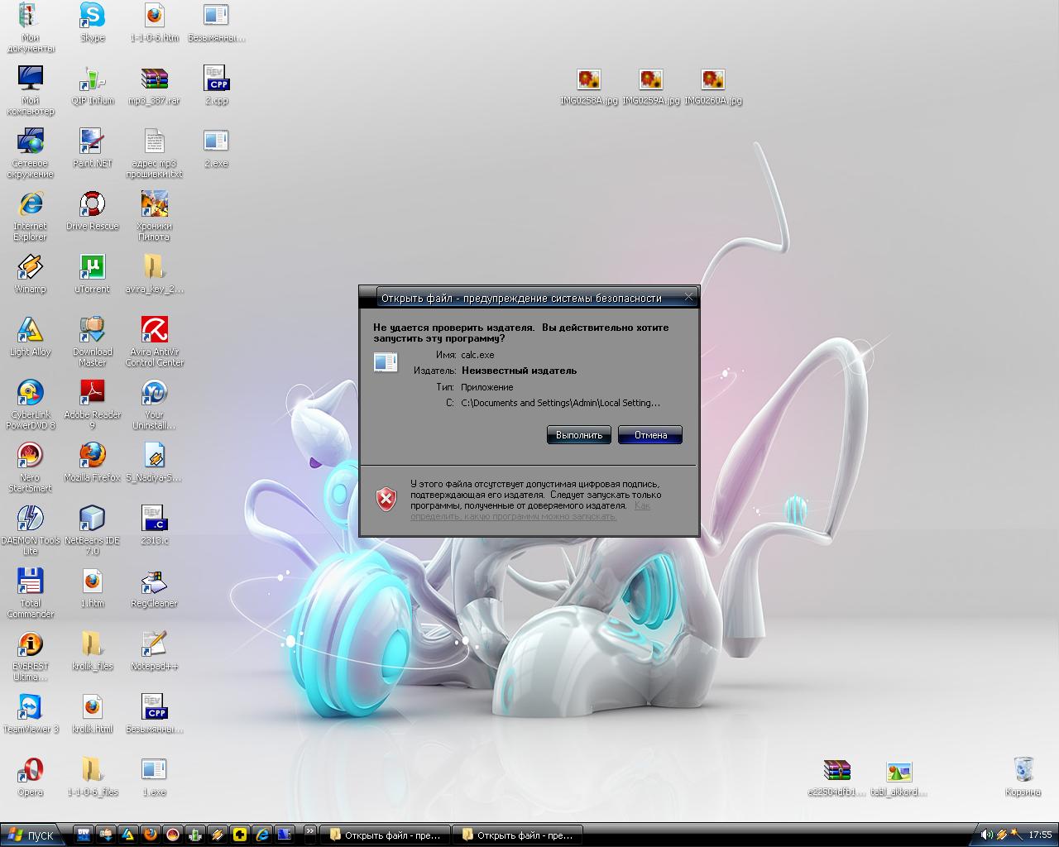Select IMG0260A.jpg image icon

713,86
